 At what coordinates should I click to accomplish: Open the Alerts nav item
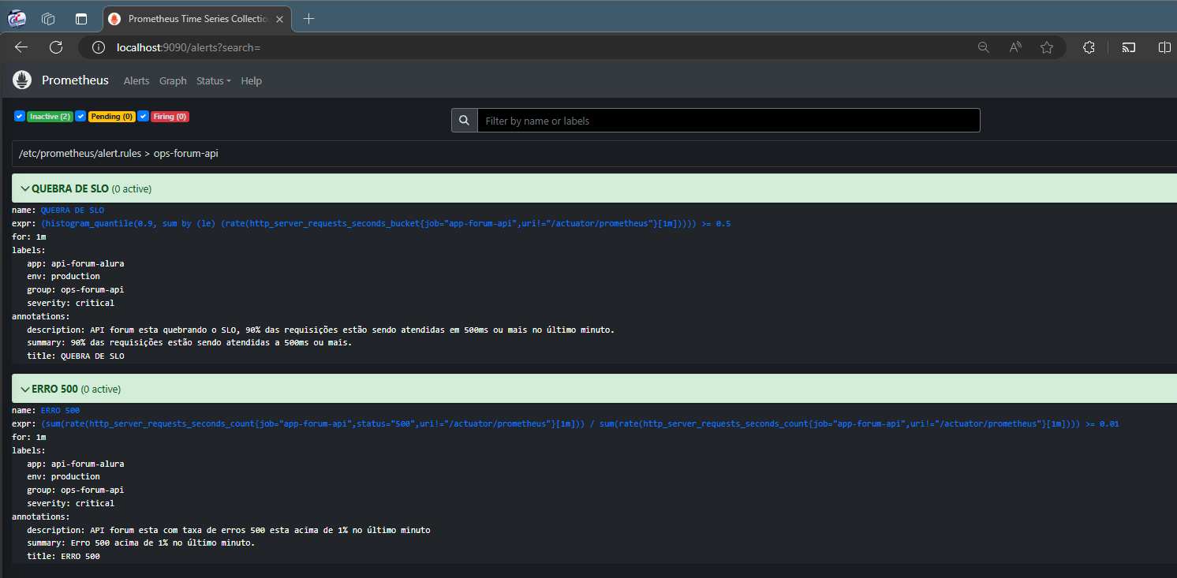136,80
